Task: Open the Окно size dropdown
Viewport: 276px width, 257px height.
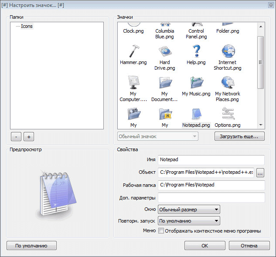Action: click(189, 210)
